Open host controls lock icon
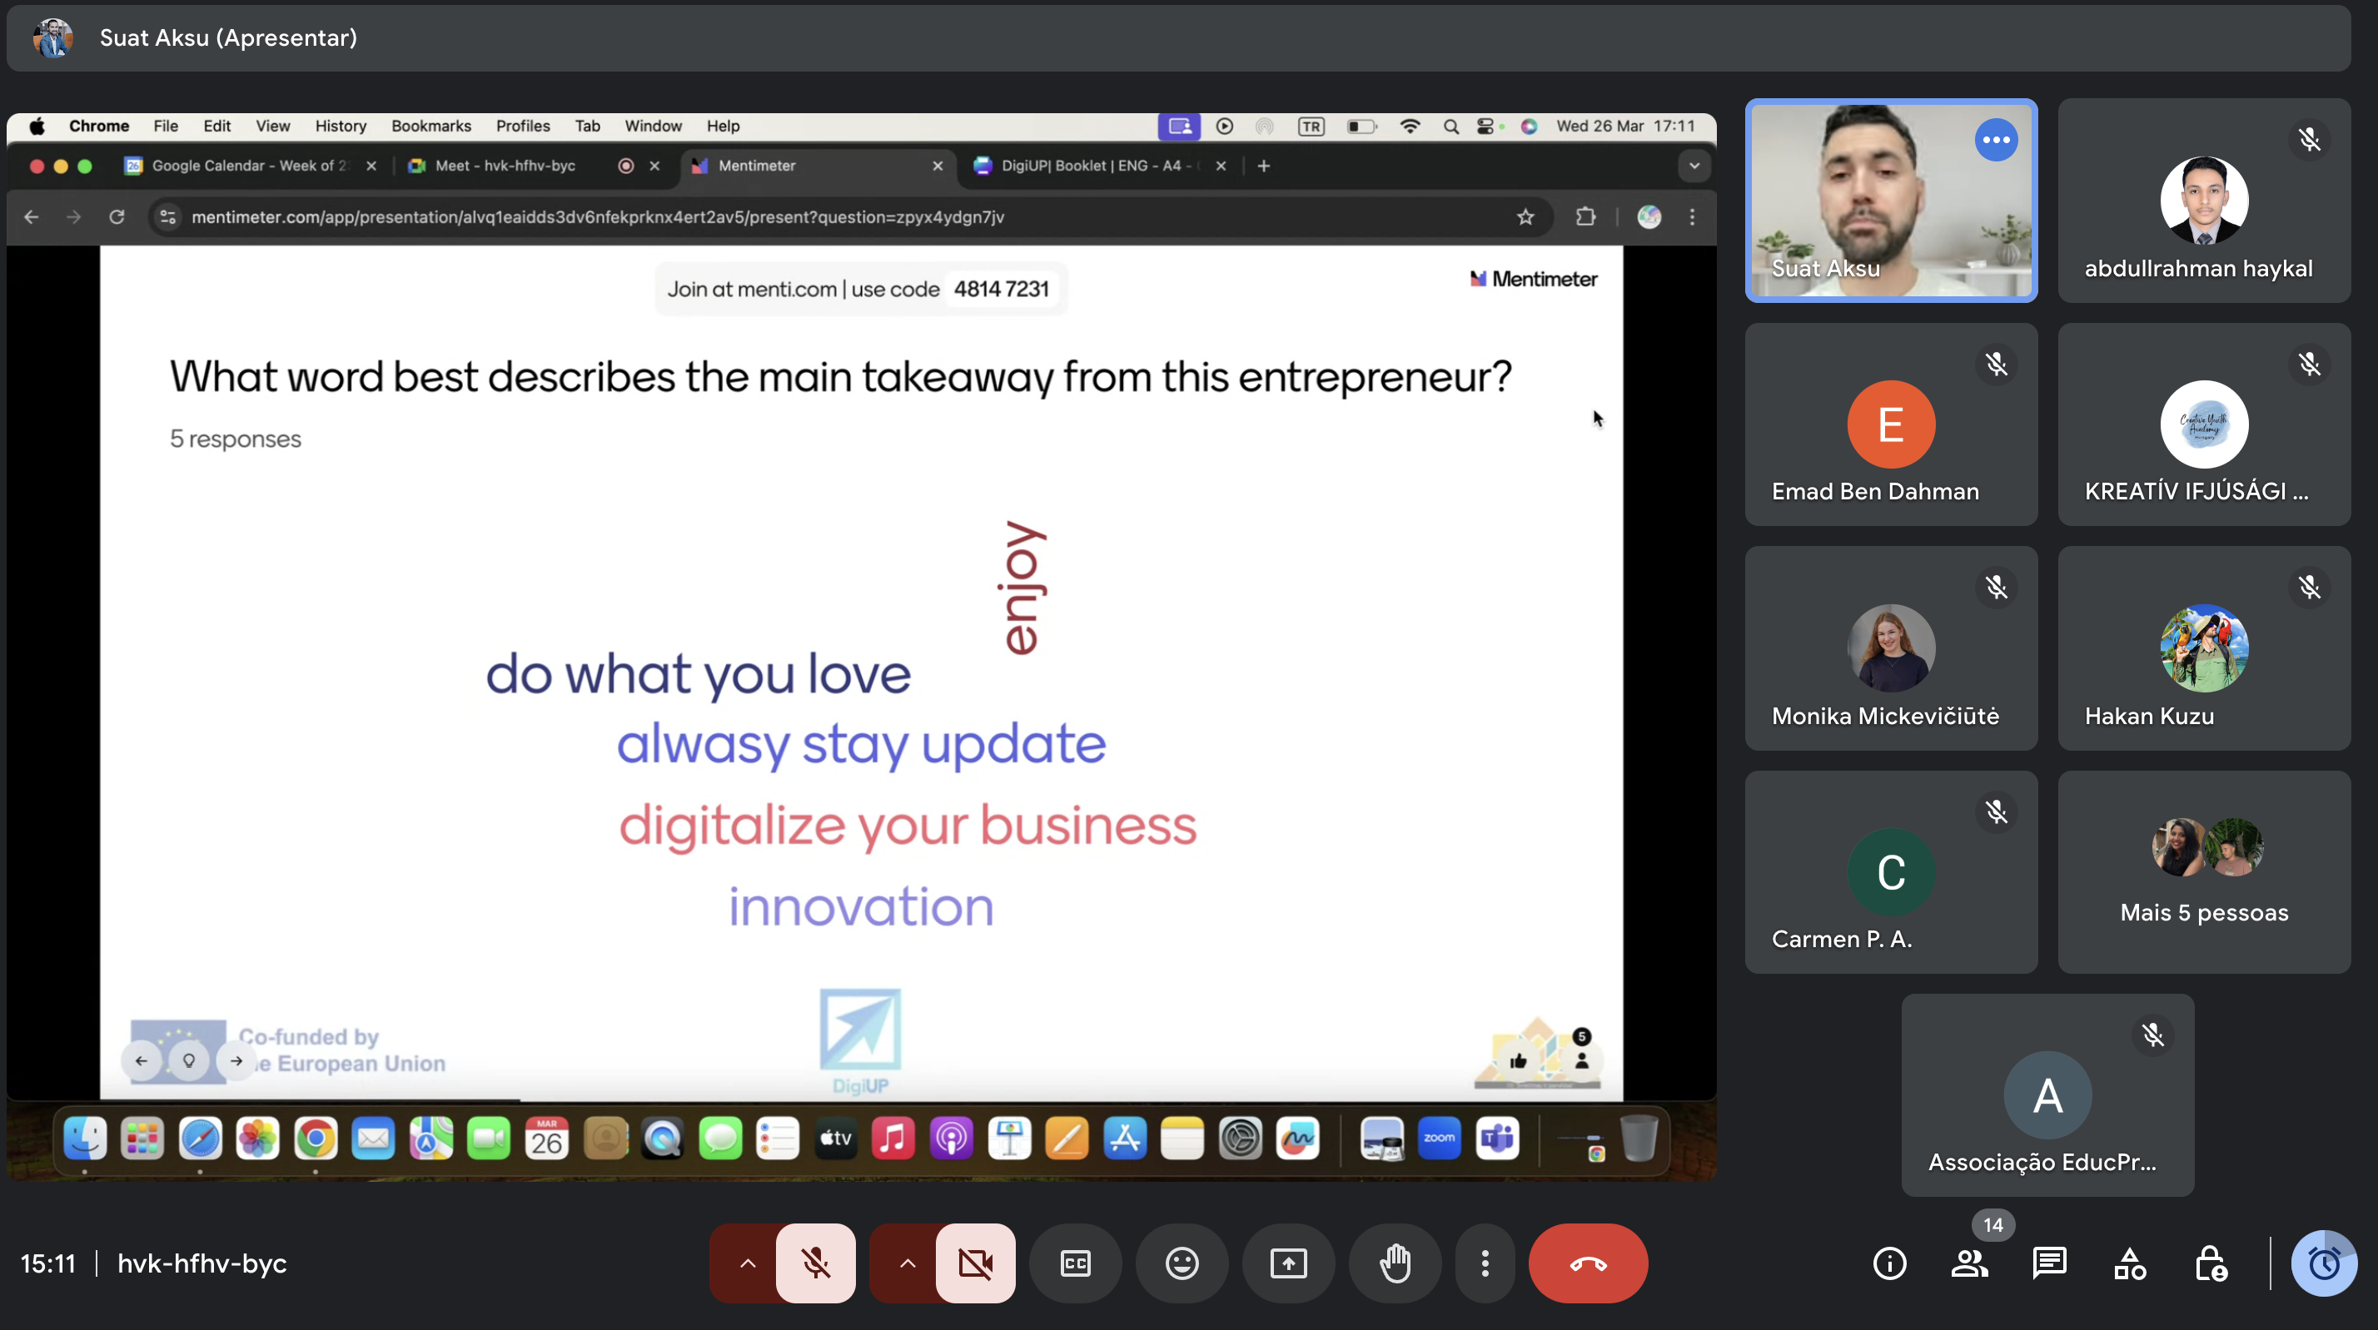 tap(2210, 1263)
